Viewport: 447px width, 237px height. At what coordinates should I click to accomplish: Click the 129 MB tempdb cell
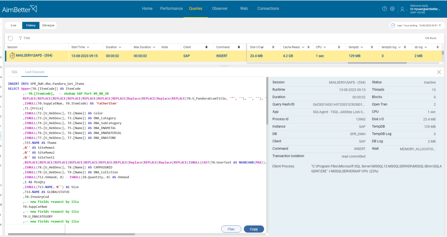click(355, 56)
